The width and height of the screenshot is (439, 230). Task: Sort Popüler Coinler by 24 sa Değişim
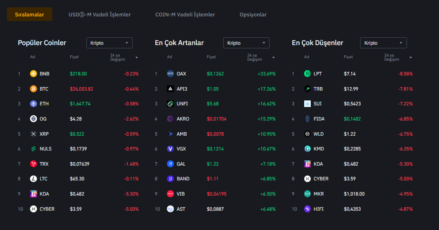point(136,57)
